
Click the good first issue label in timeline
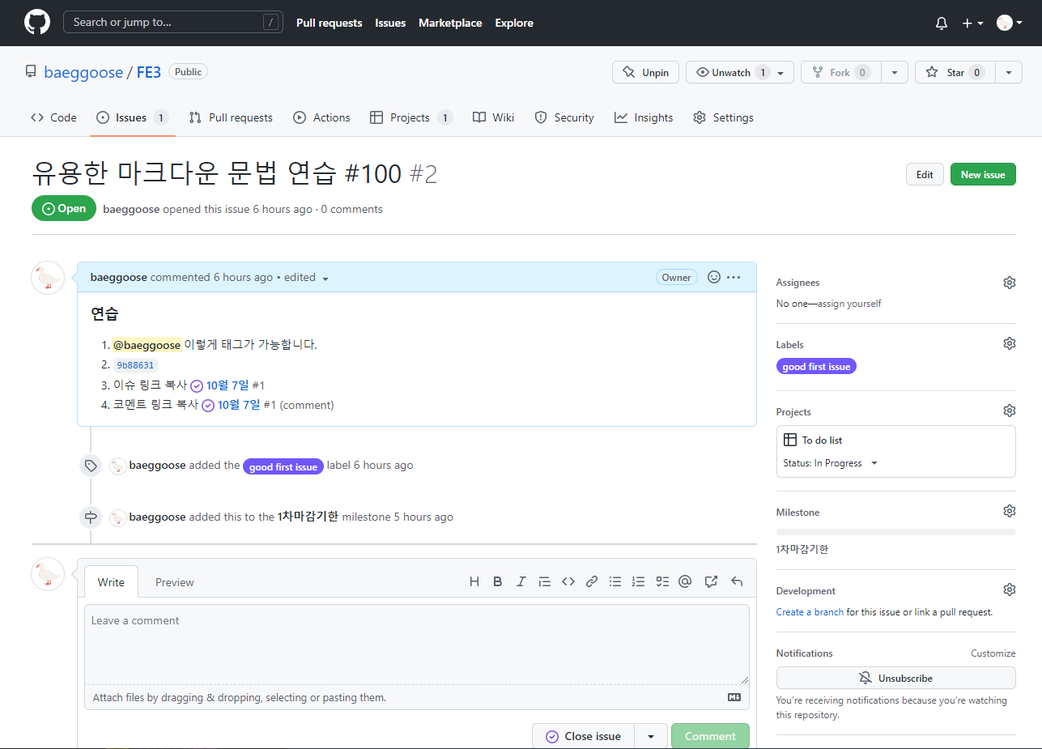(x=283, y=466)
